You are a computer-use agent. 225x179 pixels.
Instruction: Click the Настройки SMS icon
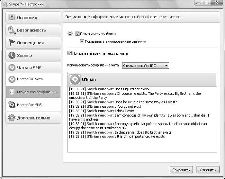tap(12, 105)
